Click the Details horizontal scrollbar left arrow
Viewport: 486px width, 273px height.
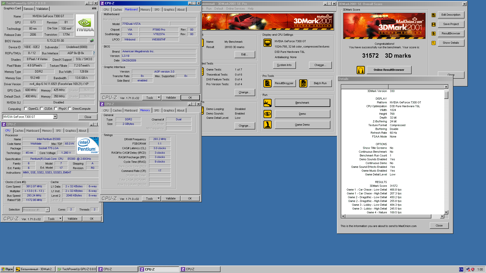(x=343, y=216)
